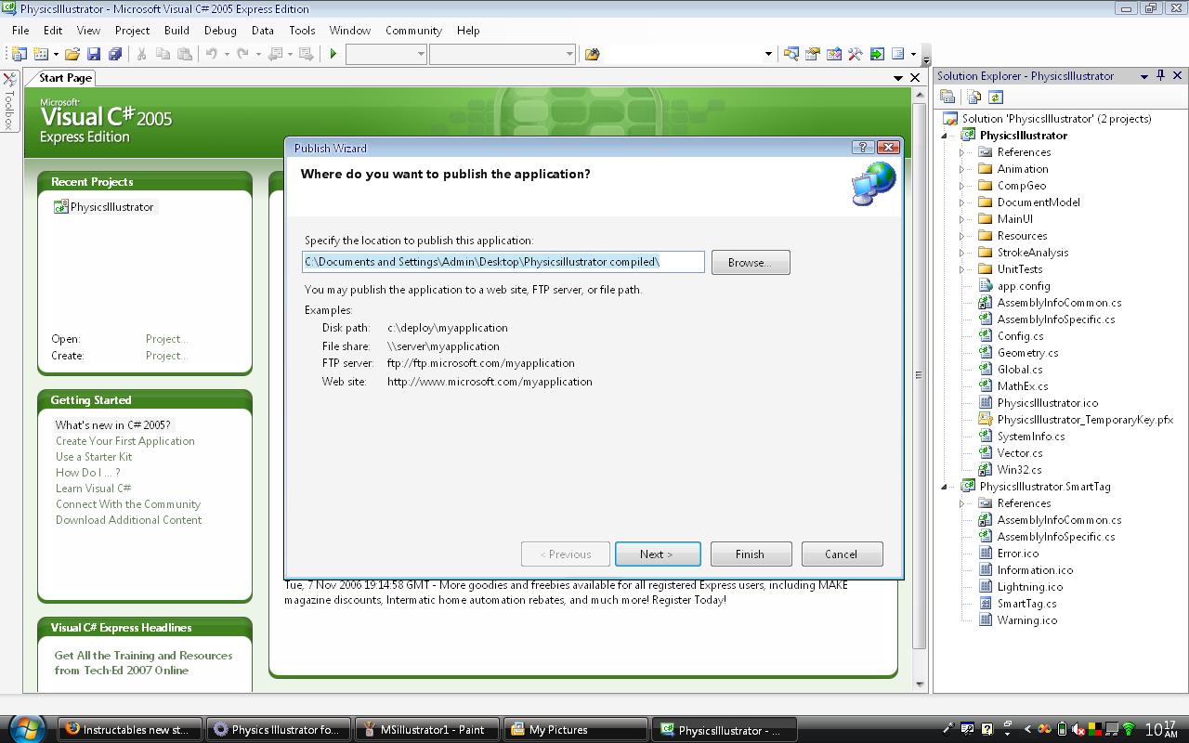Open the Debug menu
Screen dimensions: 1189x743
(220, 30)
